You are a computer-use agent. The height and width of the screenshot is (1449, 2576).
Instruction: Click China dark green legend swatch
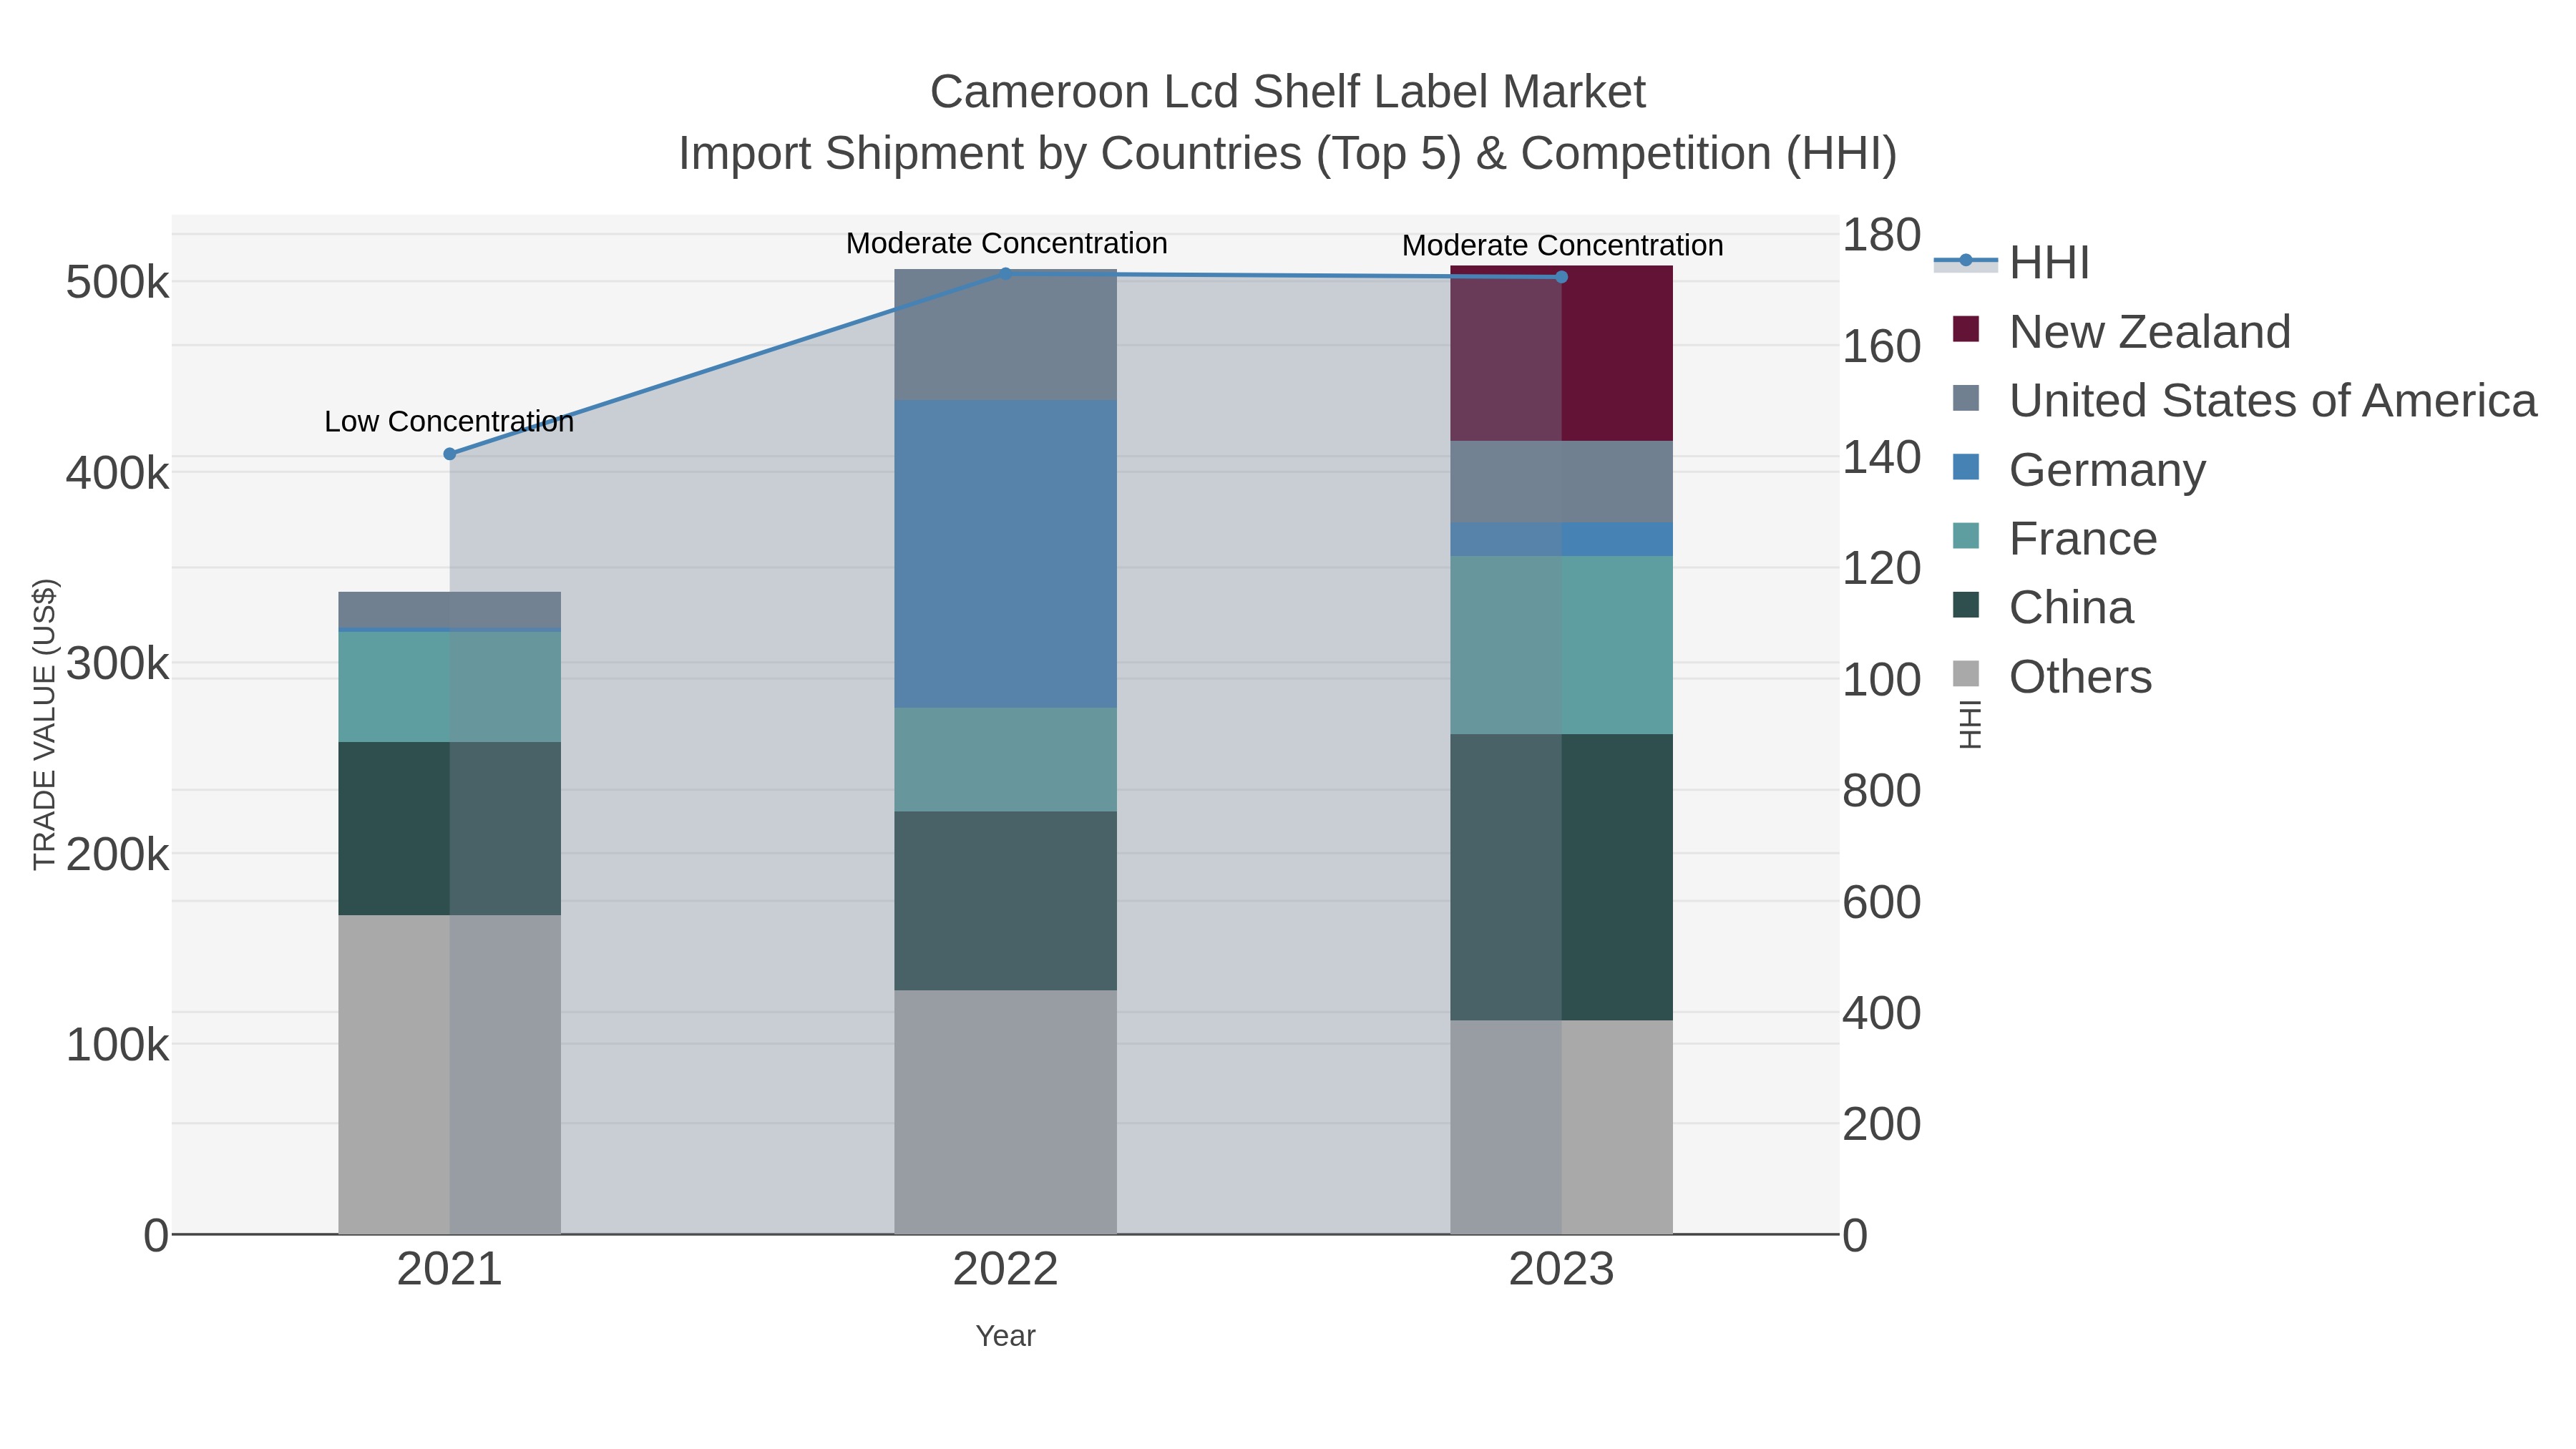[x=1965, y=605]
